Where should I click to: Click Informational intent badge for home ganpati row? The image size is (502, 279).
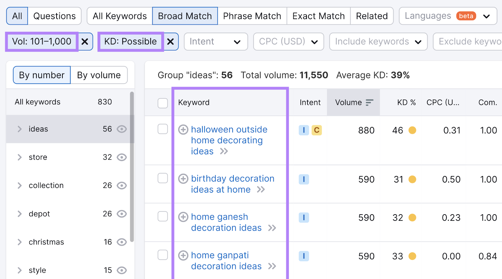304,256
